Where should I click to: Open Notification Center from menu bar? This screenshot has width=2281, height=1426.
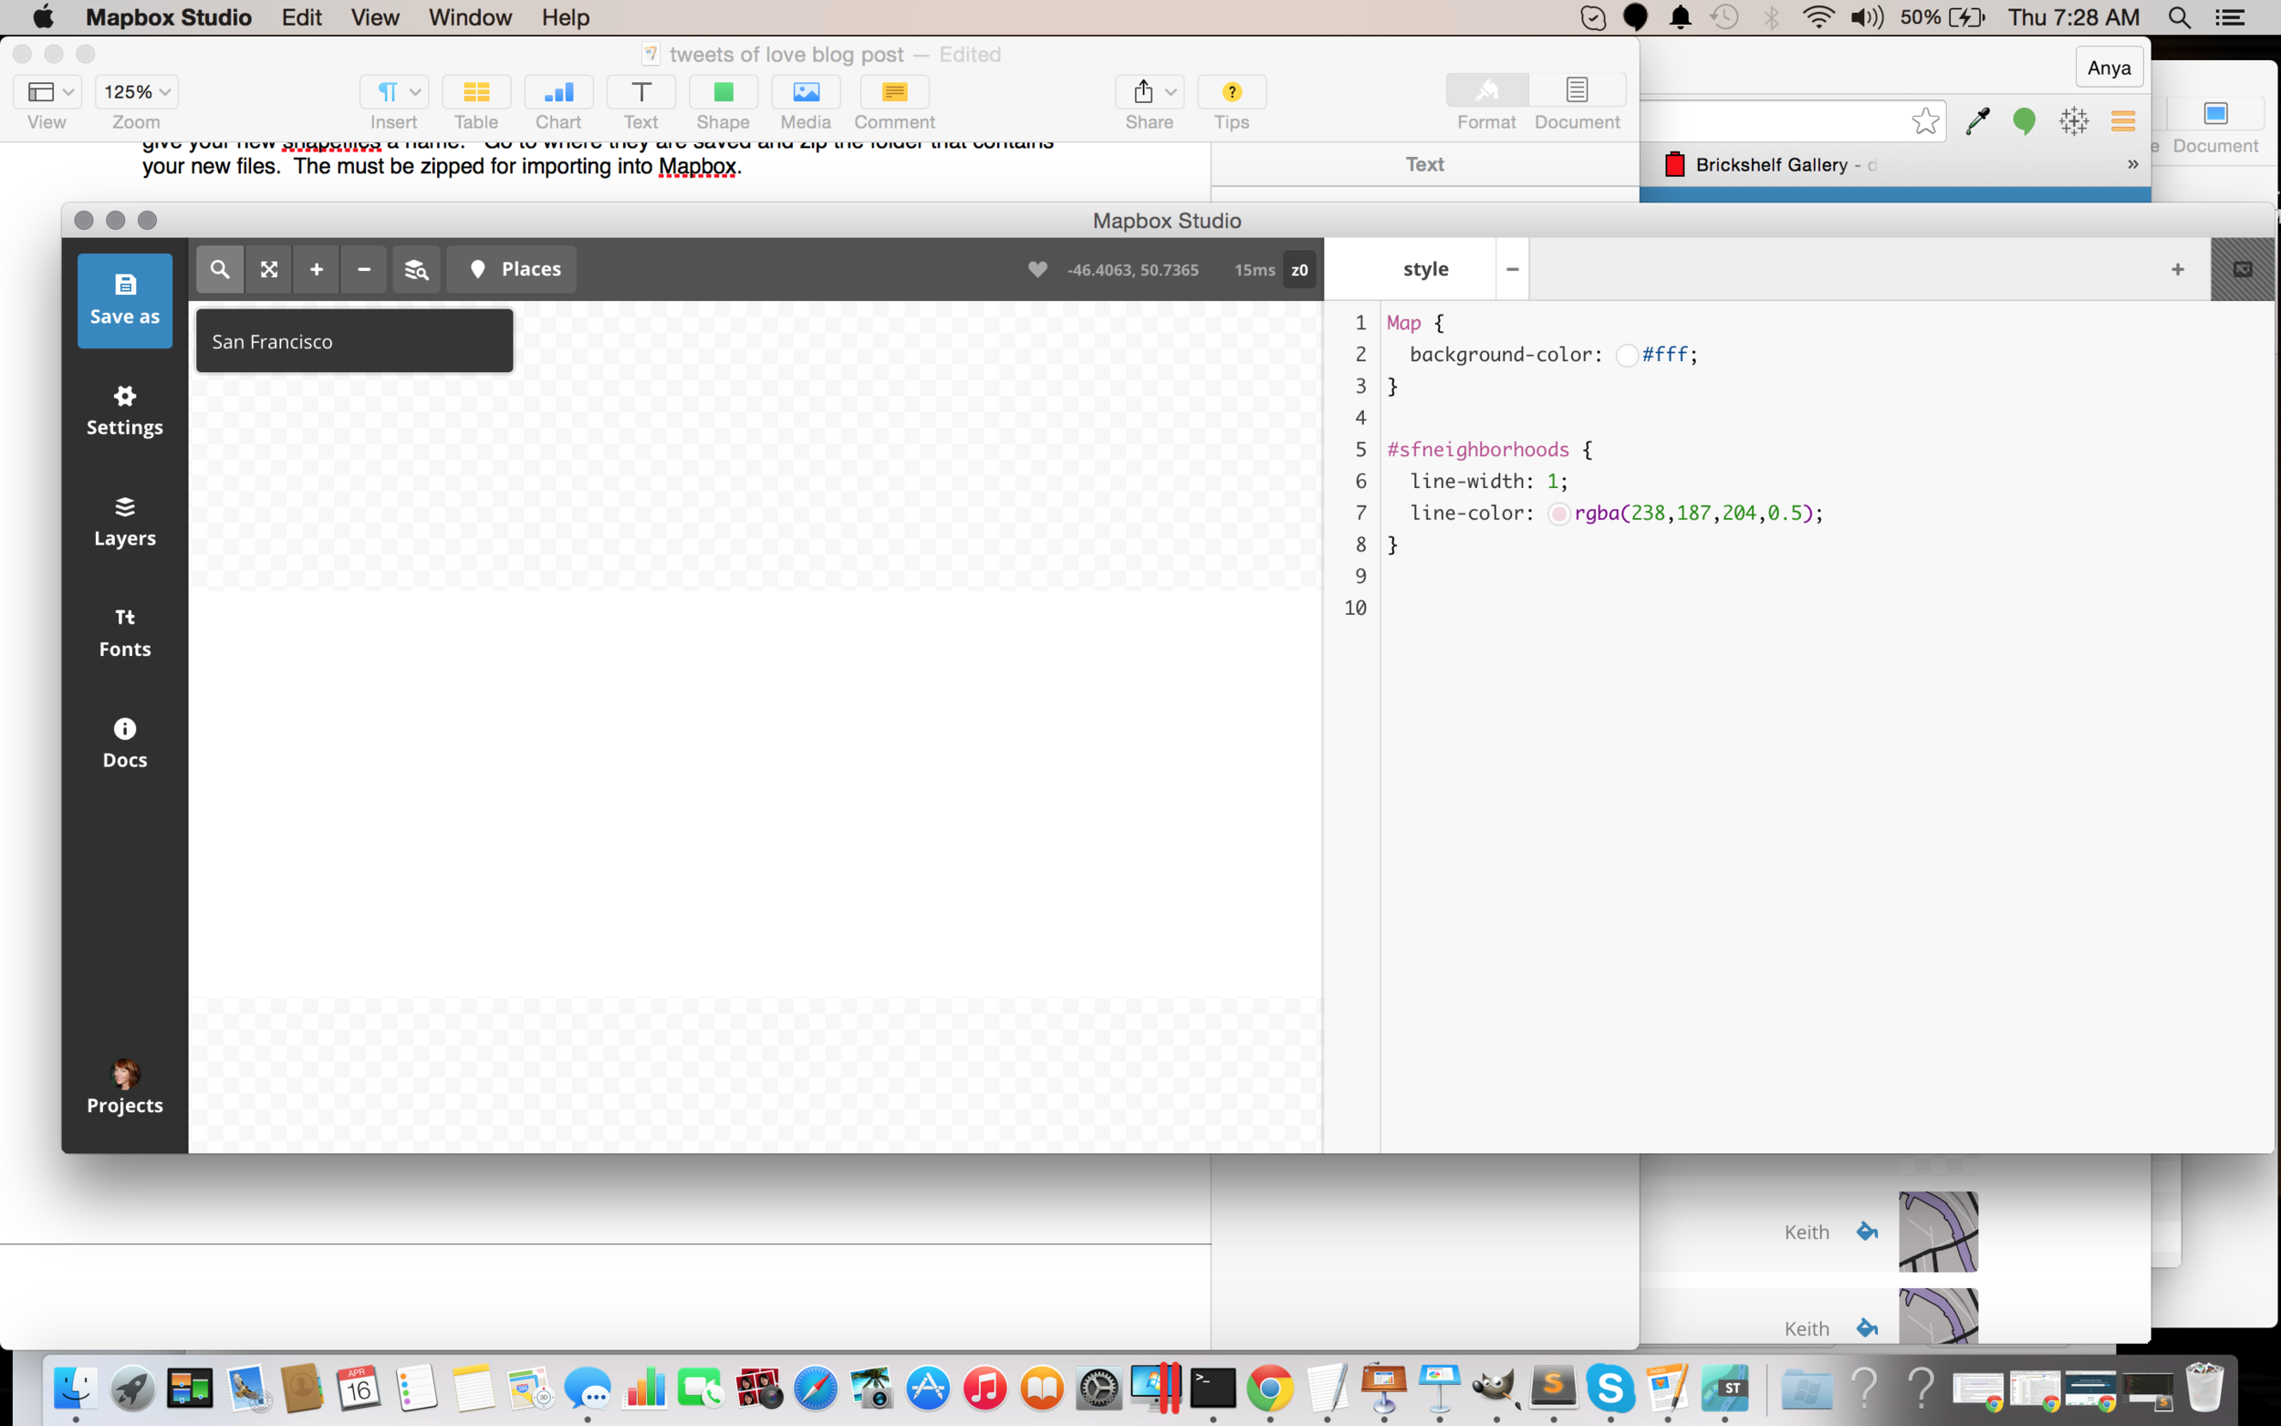2229,17
